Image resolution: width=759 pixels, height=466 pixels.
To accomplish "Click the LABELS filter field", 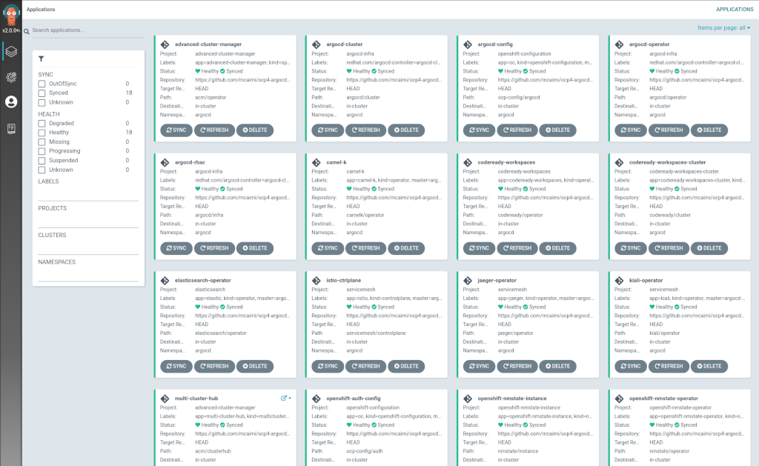I will 88,195.
